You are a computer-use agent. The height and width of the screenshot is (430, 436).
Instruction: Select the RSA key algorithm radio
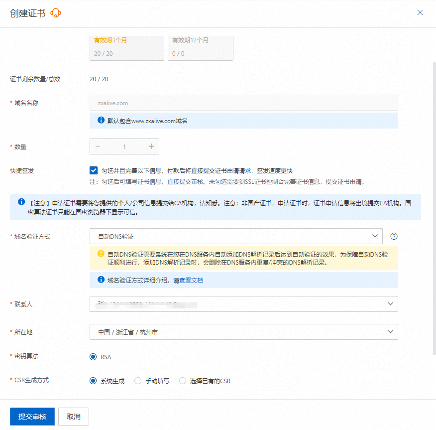click(x=93, y=357)
